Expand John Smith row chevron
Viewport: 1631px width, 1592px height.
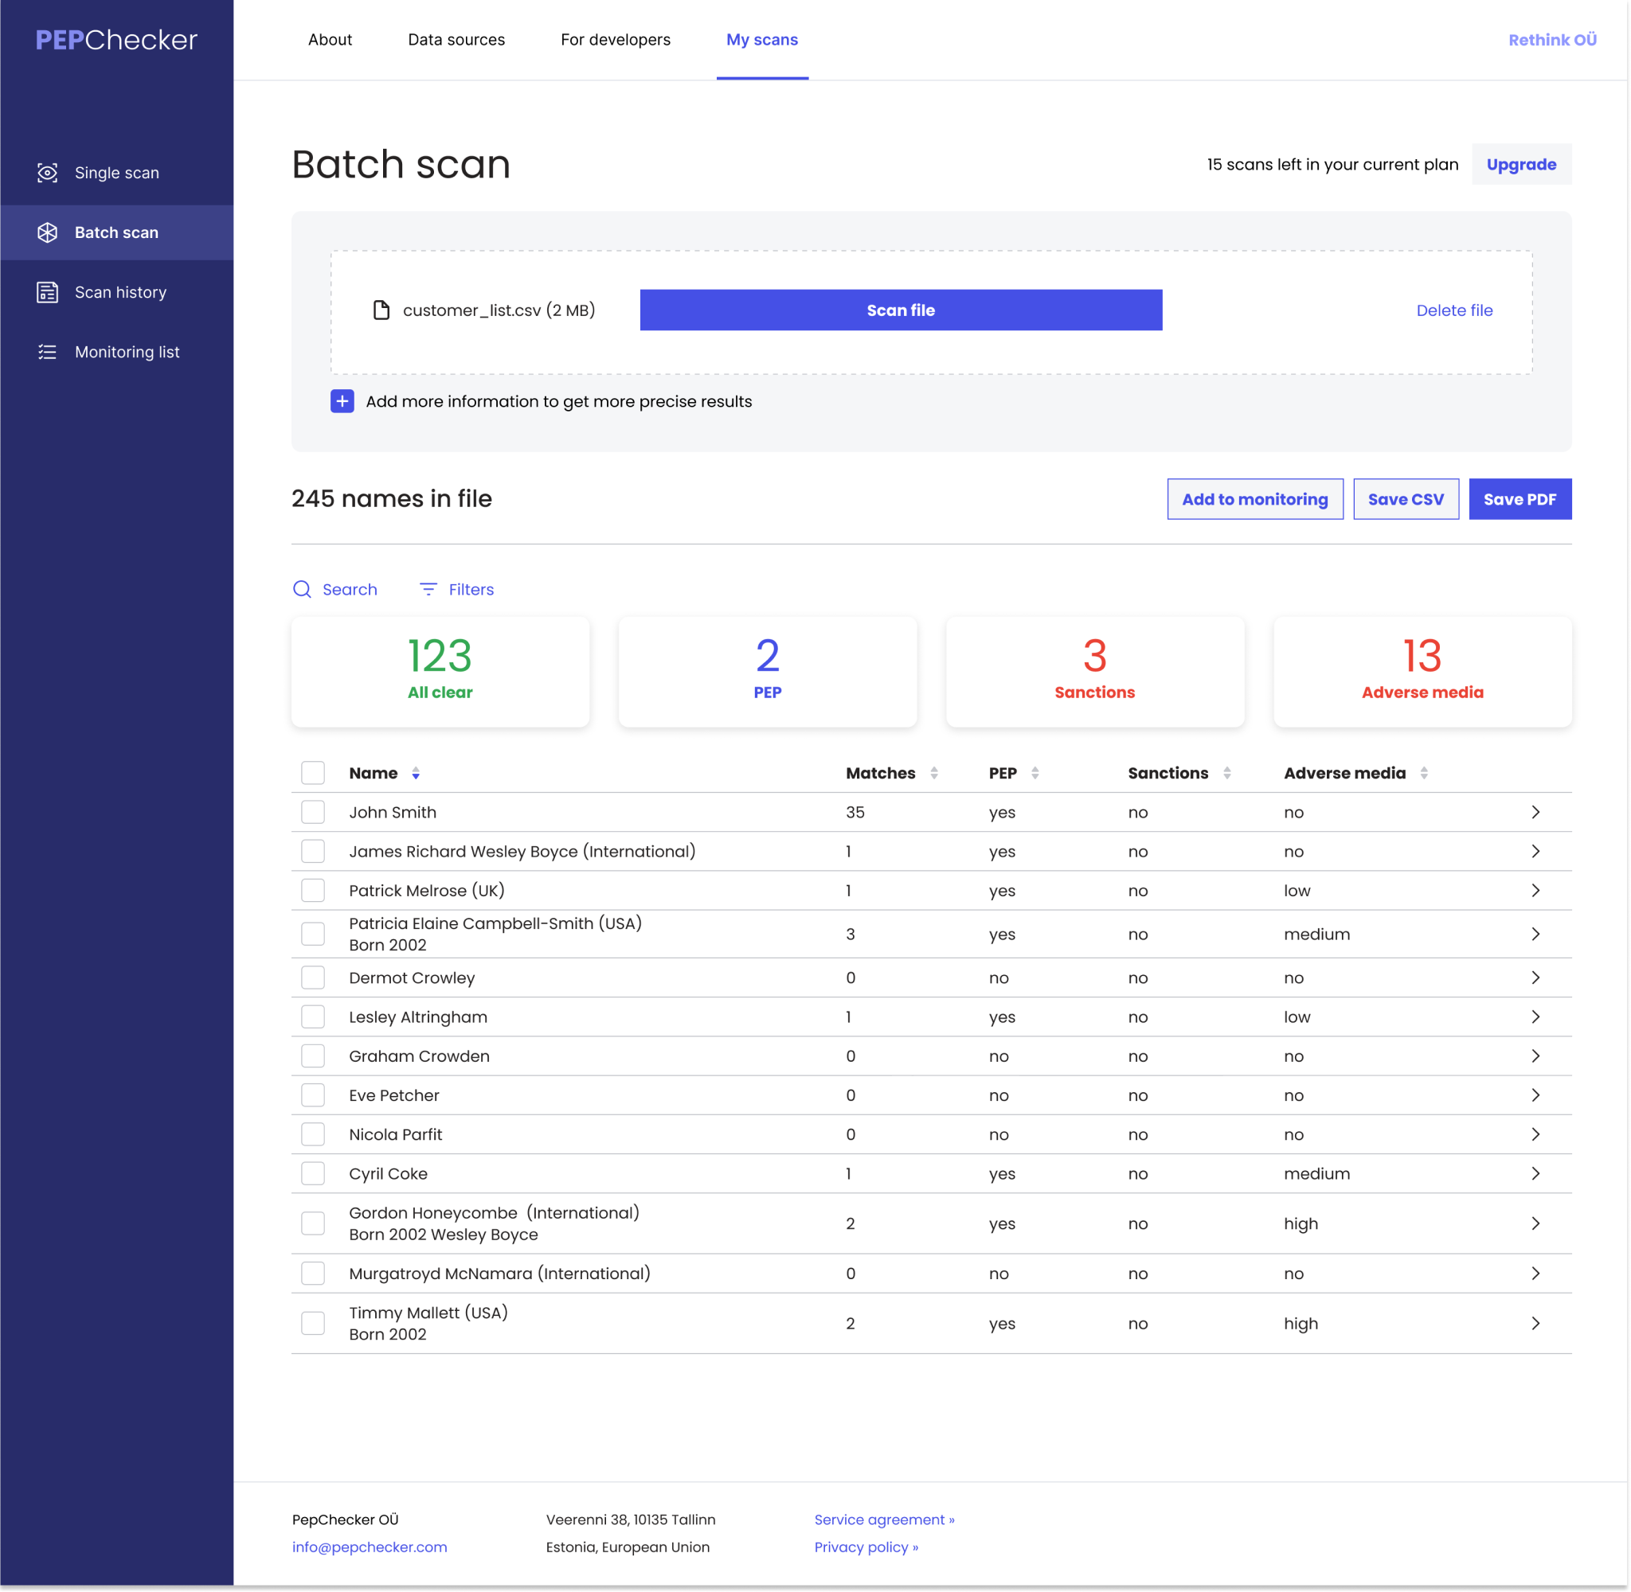coord(1535,812)
